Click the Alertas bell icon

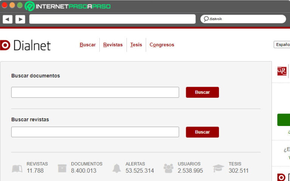pyautogui.click(x=117, y=168)
